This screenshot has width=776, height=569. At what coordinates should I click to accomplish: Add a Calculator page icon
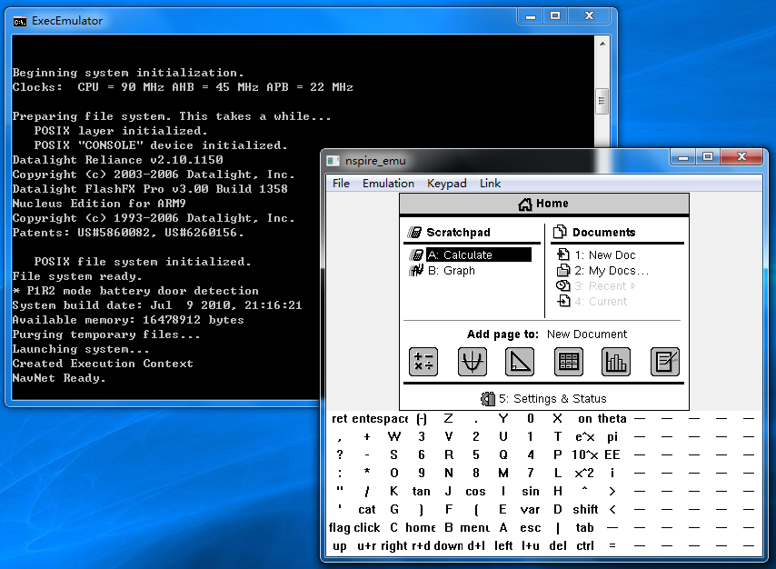point(423,362)
